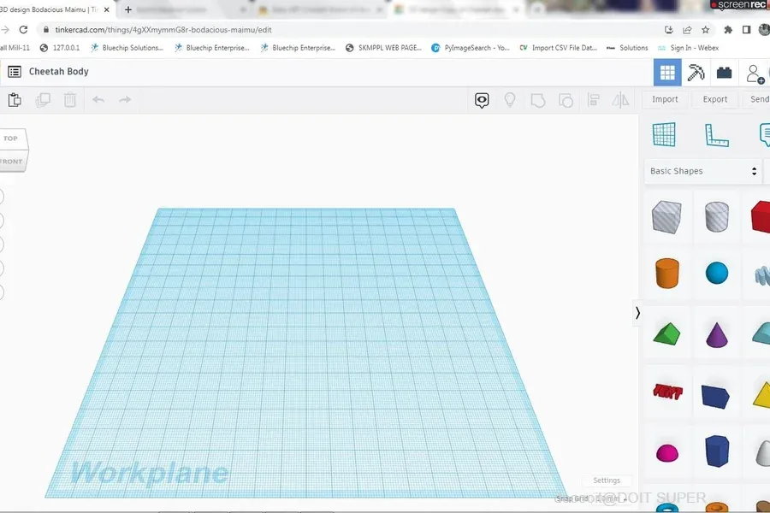Click the Redo arrow
Screen dimensions: 770x513
(x=125, y=100)
